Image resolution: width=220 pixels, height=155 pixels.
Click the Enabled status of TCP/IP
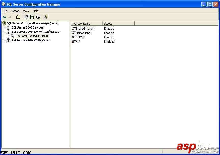(x=109, y=37)
